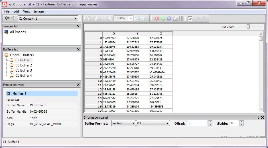The height and width of the screenshot is (148, 268).
Task: Expand the V3F format dropdown
Action: (x=153, y=123)
